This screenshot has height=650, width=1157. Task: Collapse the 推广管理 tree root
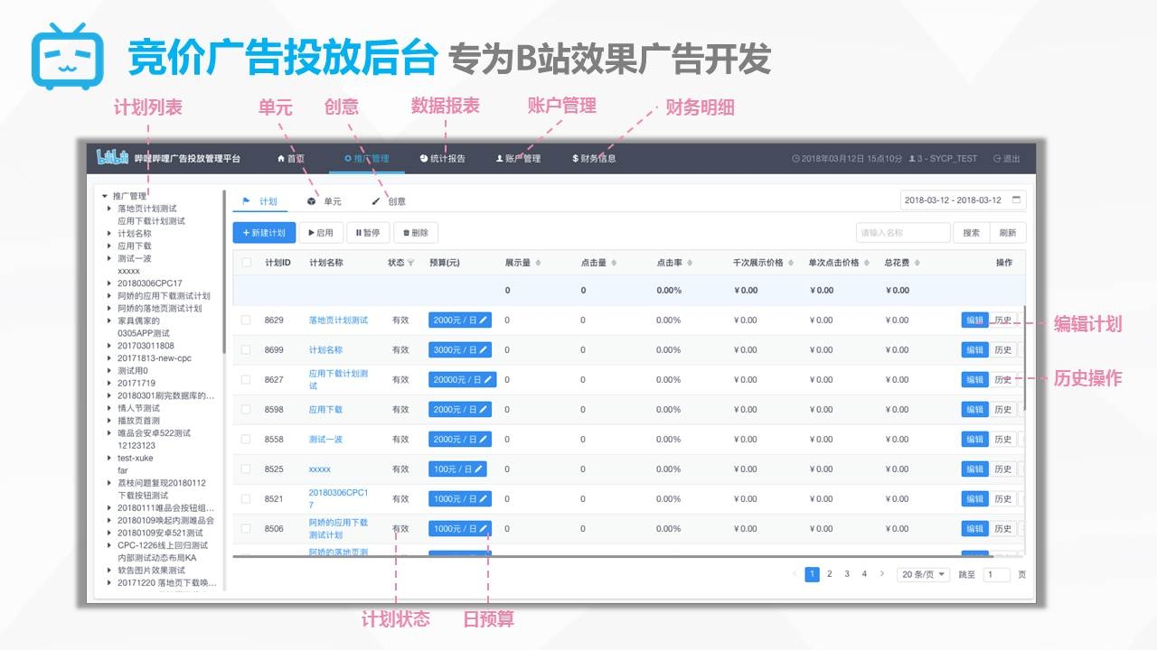(105, 196)
